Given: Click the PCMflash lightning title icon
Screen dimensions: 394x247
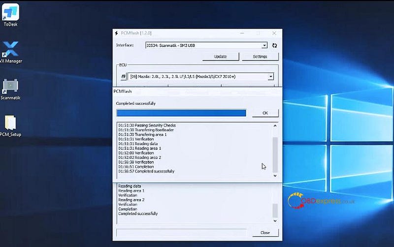Looking at the screenshot, I should (x=116, y=33).
